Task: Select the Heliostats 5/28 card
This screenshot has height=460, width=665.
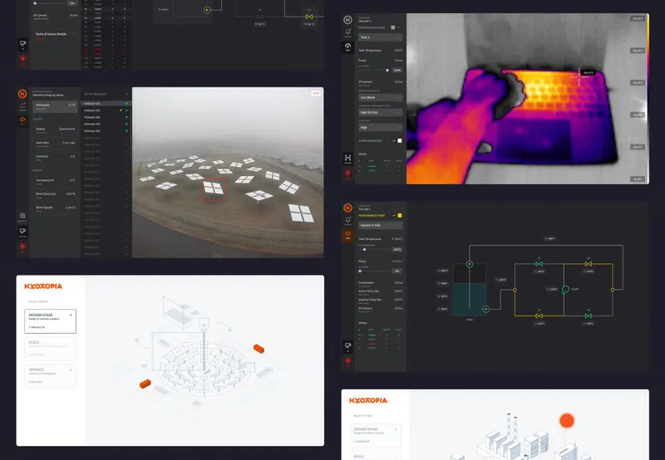Action: [x=55, y=106]
